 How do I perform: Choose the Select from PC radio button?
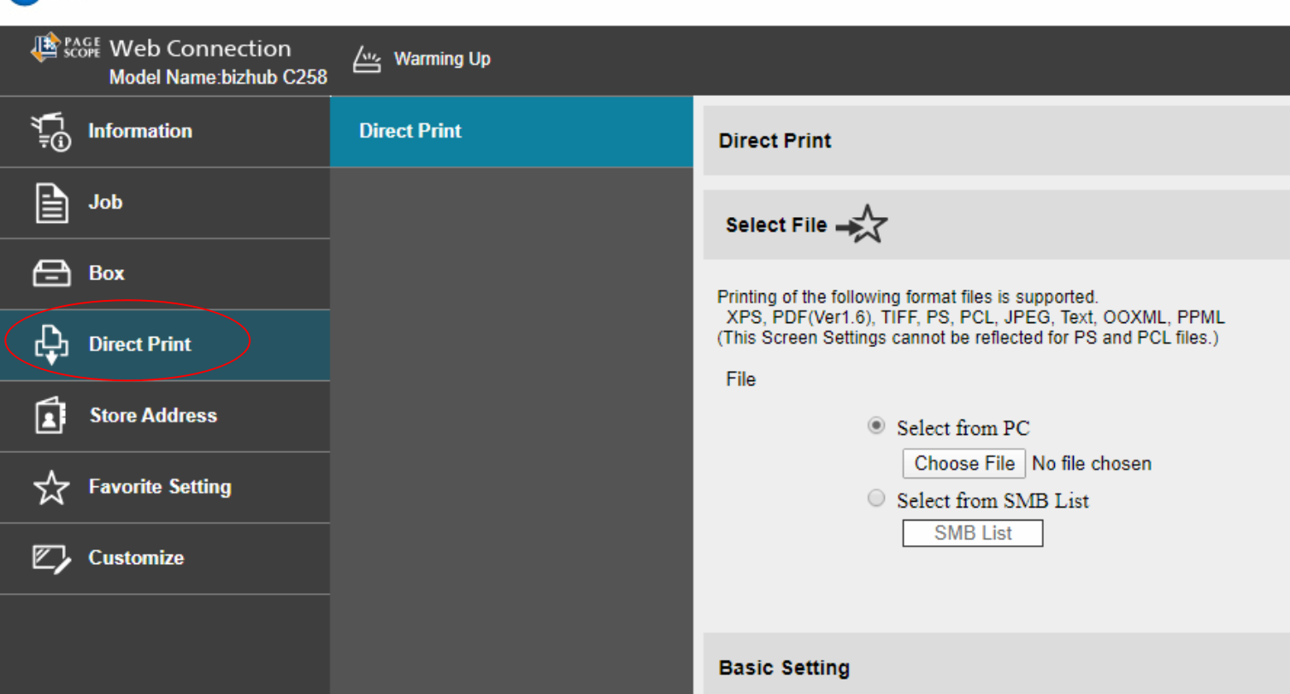pyautogui.click(x=876, y=426)
